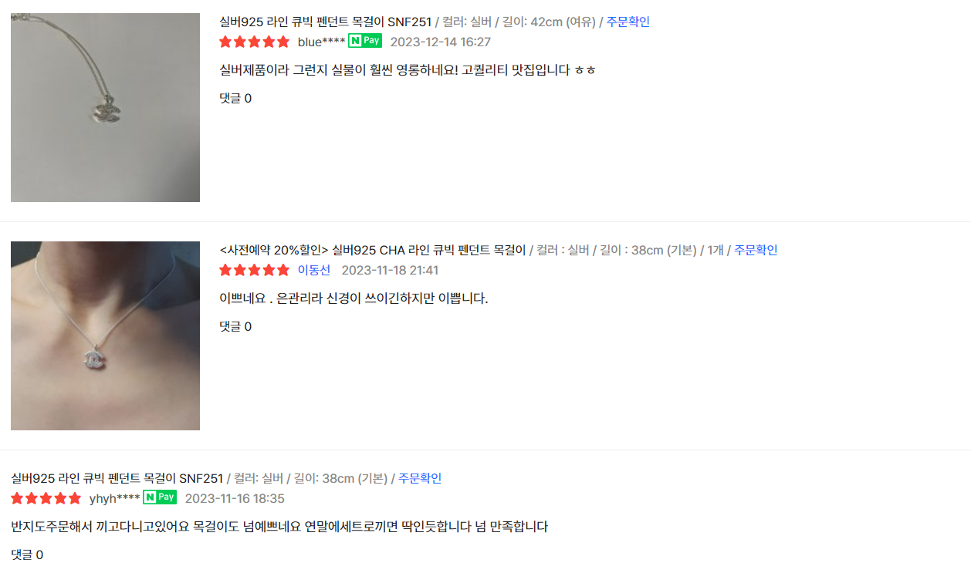Open 댓글 0 under 이동선's review
Viewport: 971px width, 573px height.
click(235, 326)
